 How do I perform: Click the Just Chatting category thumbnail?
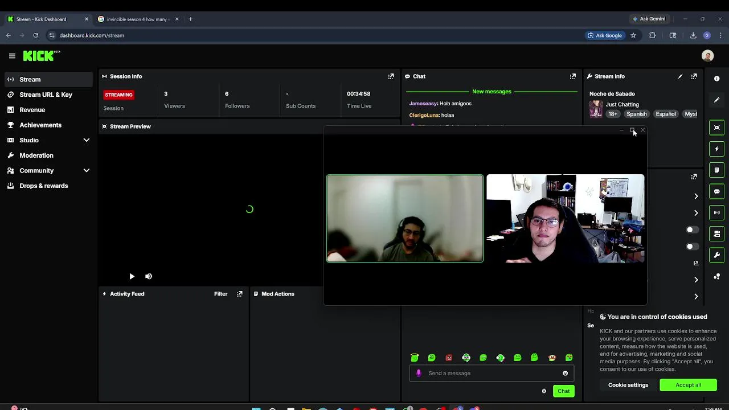coord(596,109)
